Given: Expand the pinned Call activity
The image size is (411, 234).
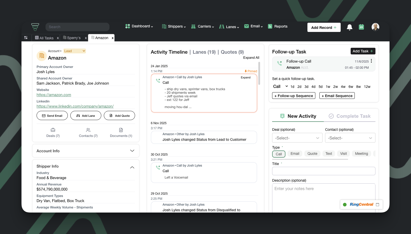Looking at the screenshot, I should (x=246, y=77).
